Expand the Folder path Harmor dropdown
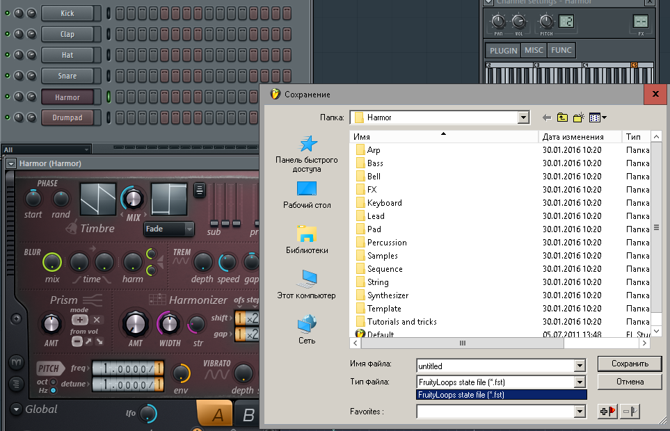This screenshot has height=431, width=670. coord(523,117)
